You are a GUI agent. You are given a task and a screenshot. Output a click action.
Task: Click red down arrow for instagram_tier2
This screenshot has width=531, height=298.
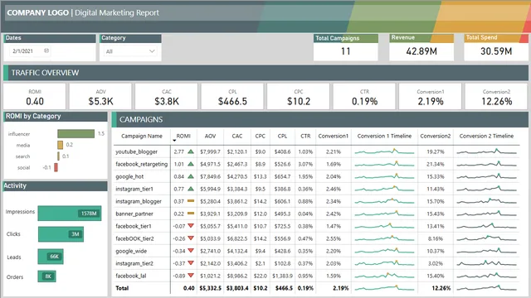(x=191, y=263)
